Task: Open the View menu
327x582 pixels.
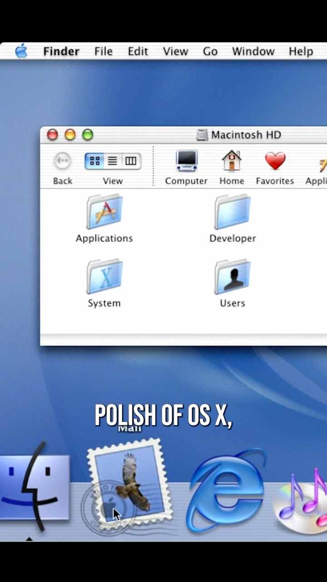Action: pos(175,51)
